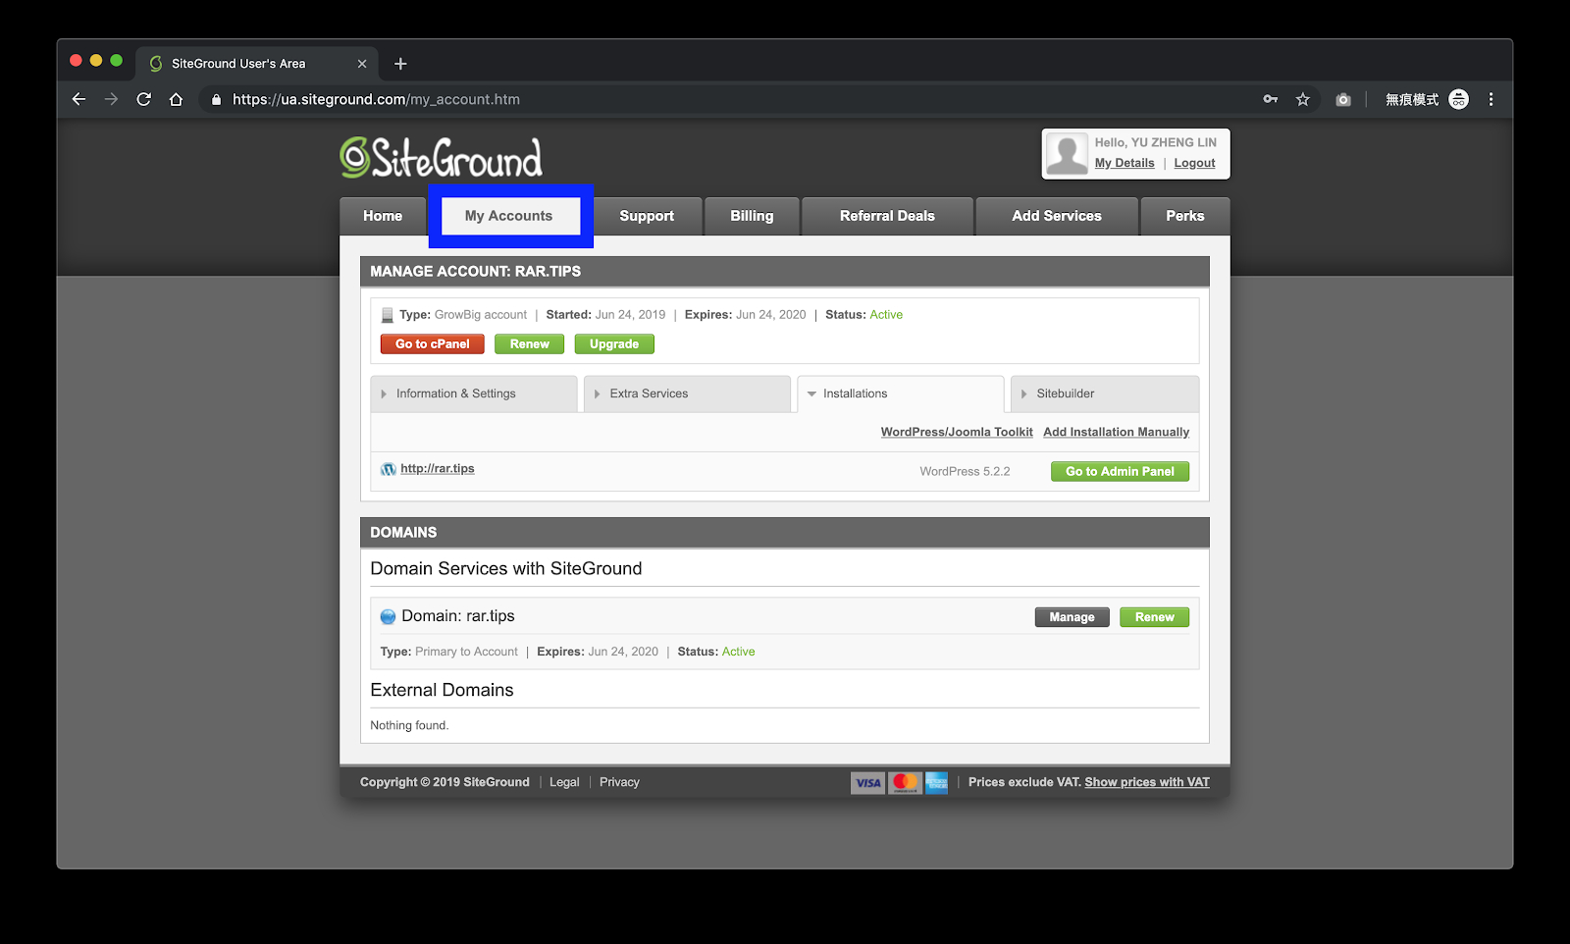The width and height of the screenshot is (1570, 944).
Task: Open the My Details link
Action: 1125,163
